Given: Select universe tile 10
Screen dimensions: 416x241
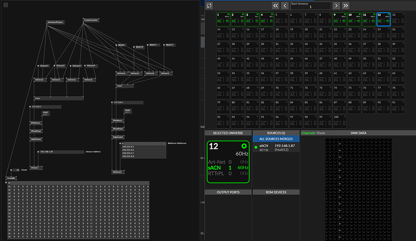Looking at the screenshot, I should [x=354, y=19].
